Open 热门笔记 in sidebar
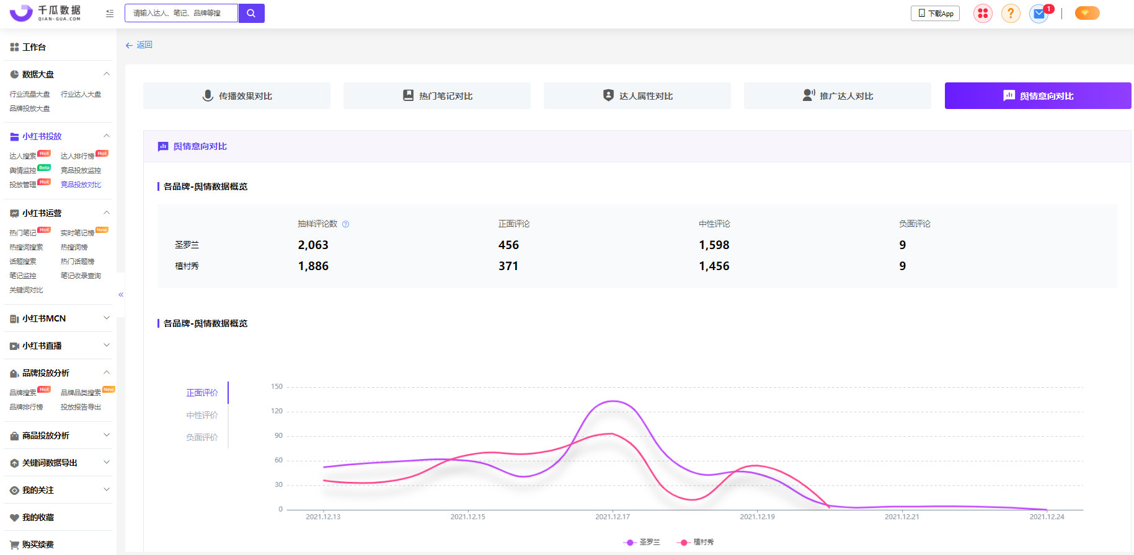1134x555 pixels. 23,233
